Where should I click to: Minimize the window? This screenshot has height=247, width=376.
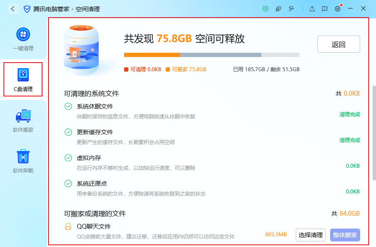click(350, 9)
